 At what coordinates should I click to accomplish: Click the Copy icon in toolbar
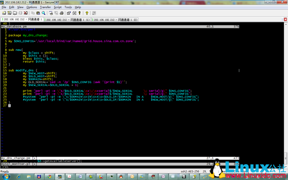pyautogui.click(x=33, y=13)
